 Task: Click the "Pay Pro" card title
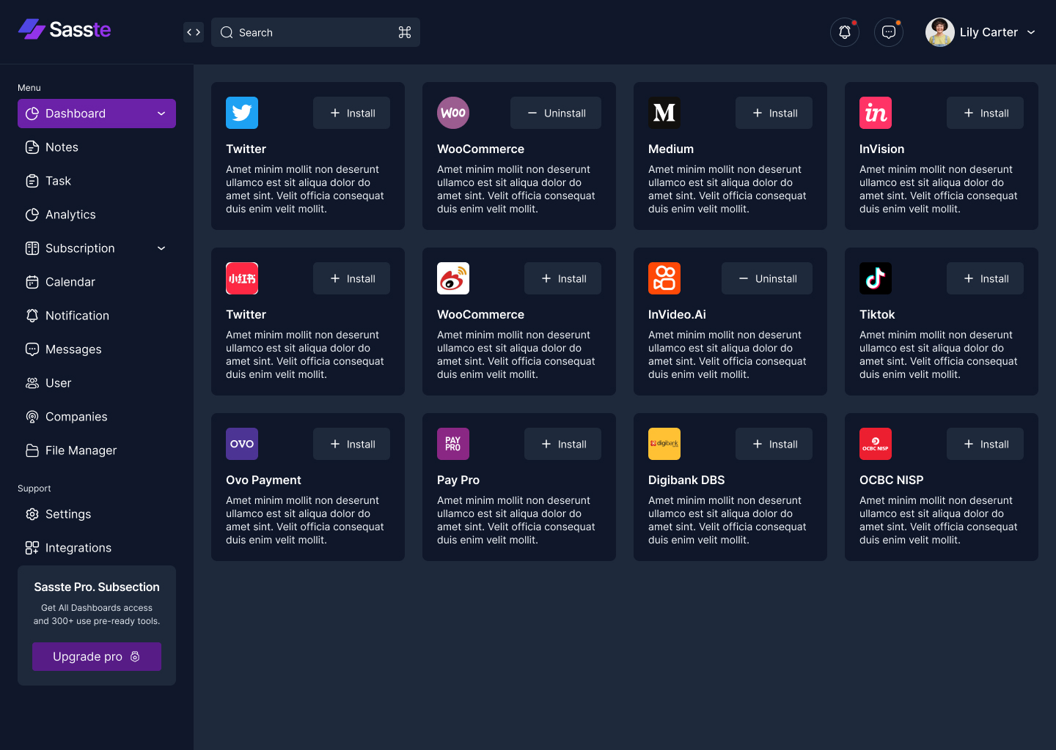[x=458, y=480]
